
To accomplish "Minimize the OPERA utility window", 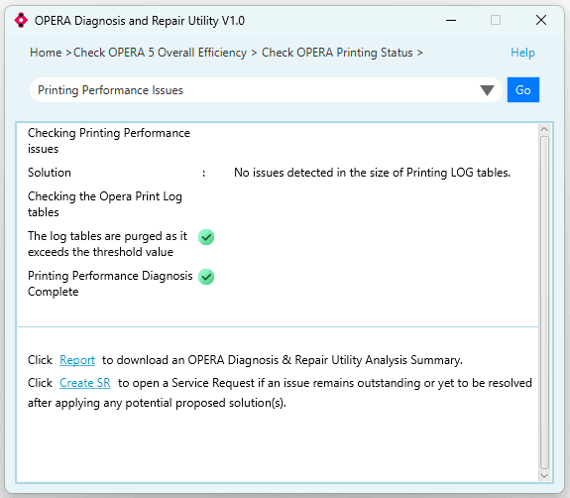I will [x=451, y=21].
